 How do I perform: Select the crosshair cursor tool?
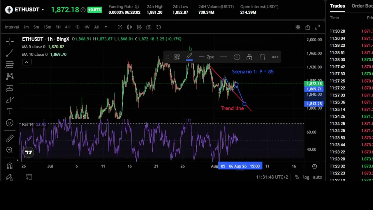point(10,42)
